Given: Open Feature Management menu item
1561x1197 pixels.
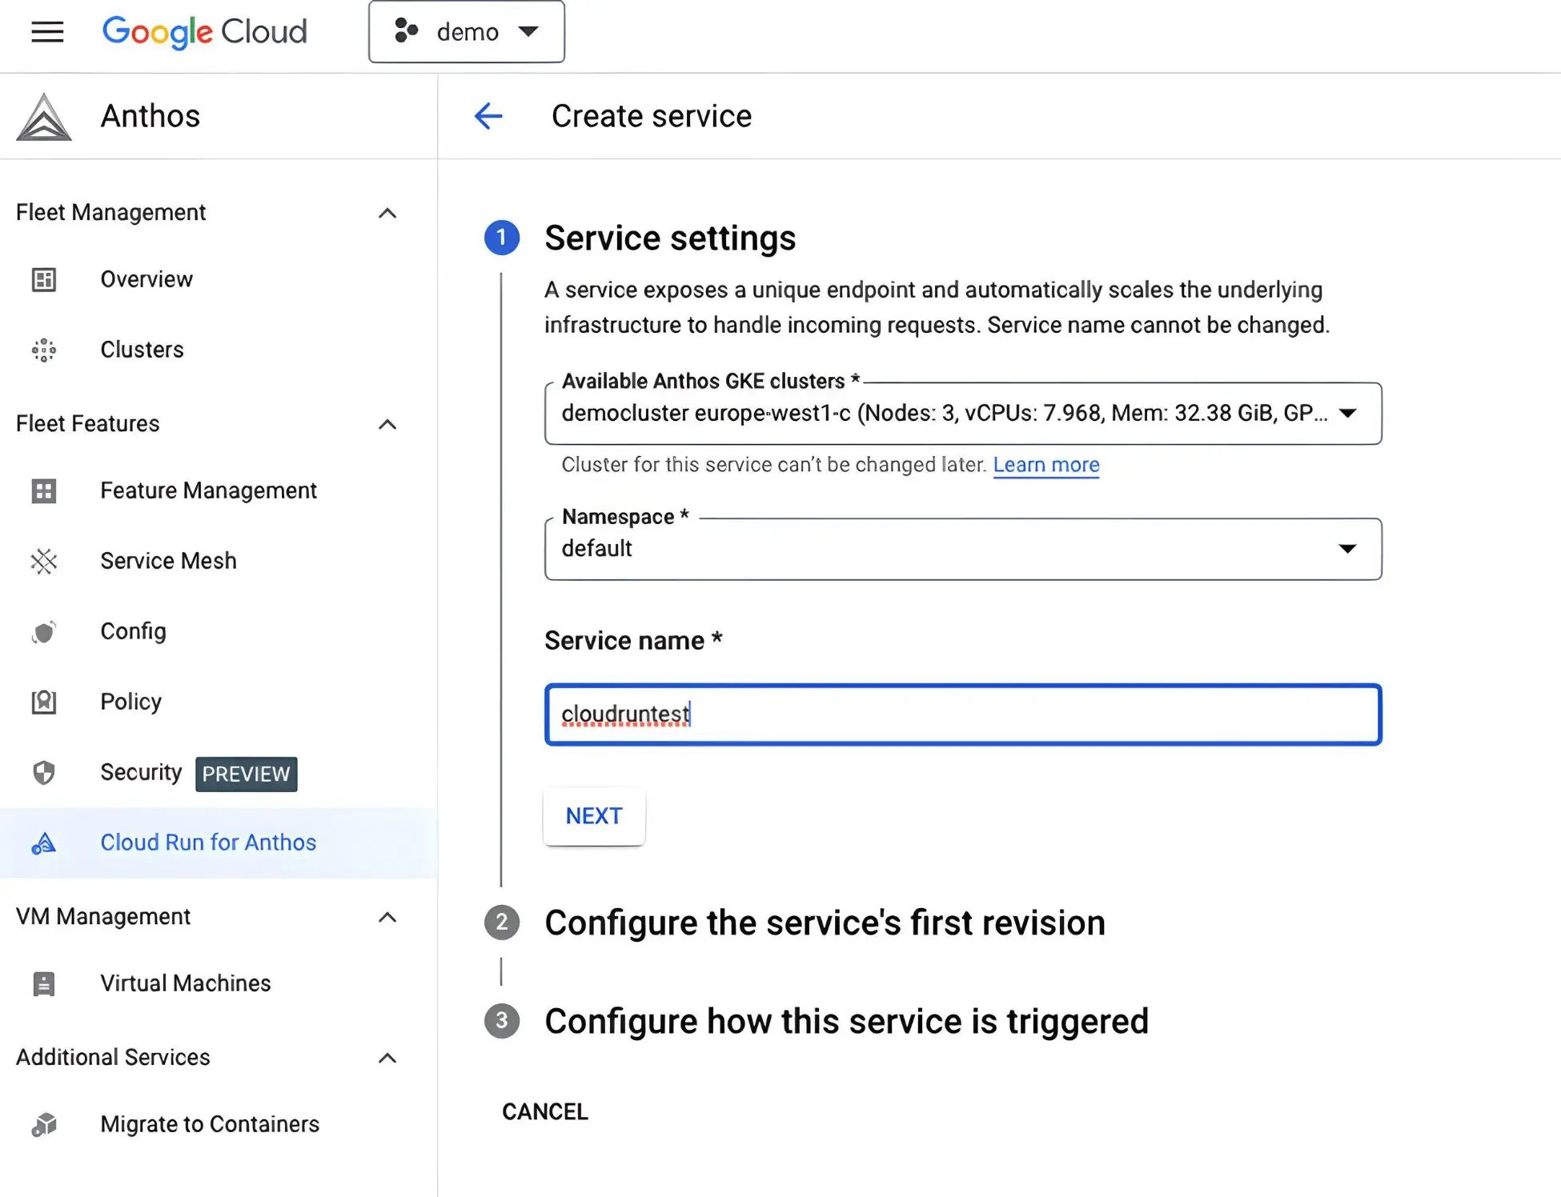Looking at the screenshot, I should [208, 490].
